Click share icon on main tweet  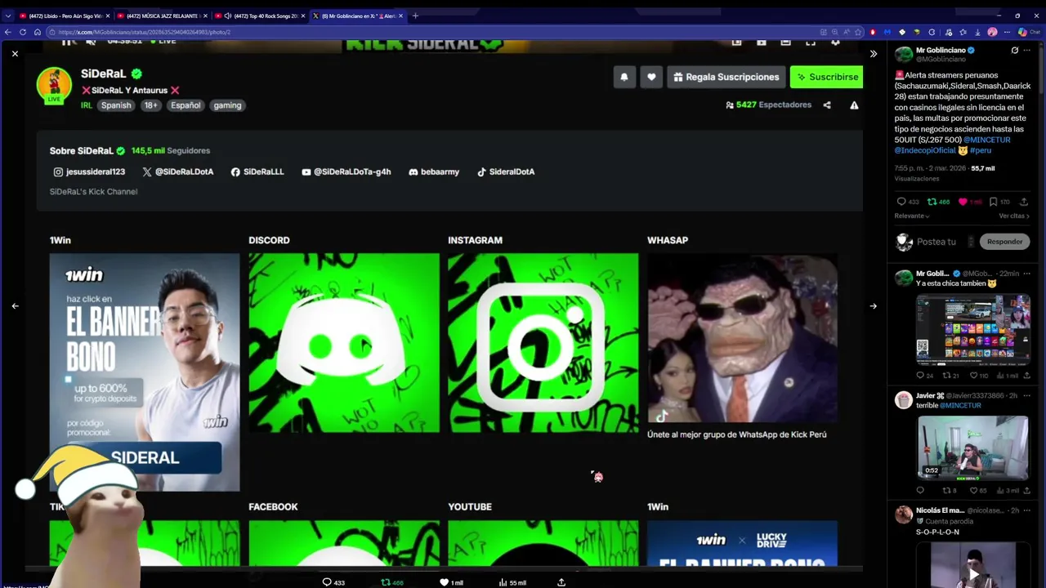[1023, 202]
